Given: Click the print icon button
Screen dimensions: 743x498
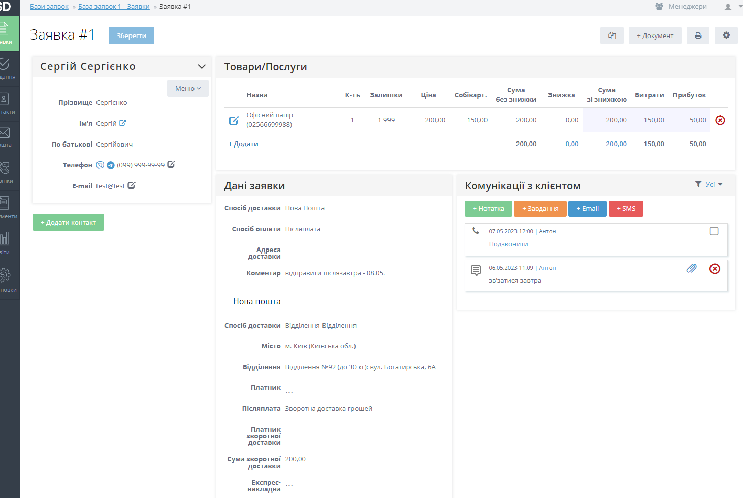Looking at the screenshot, I should coord(698,35).
